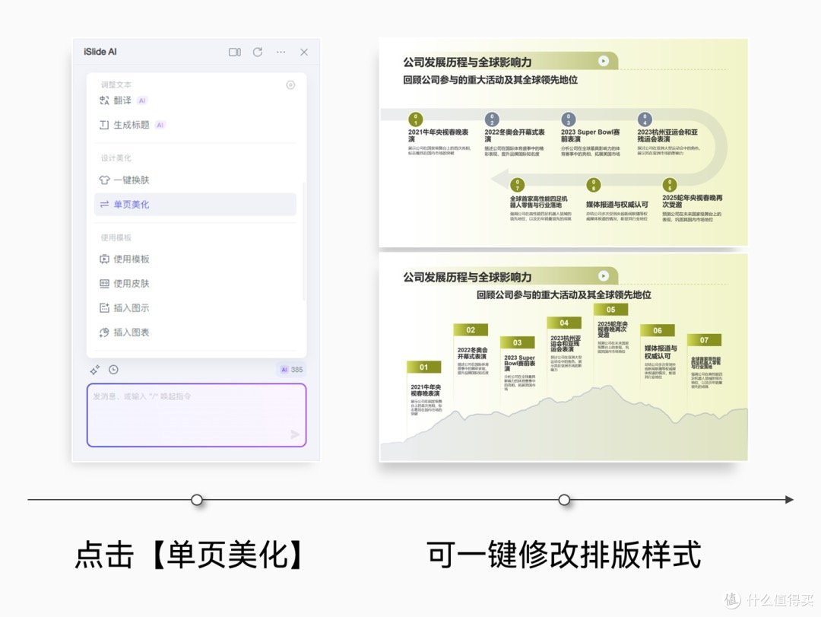The width and height of the screenshot is (821, 617).
Task: Select 插入图示 command
Action: [195, 307]
